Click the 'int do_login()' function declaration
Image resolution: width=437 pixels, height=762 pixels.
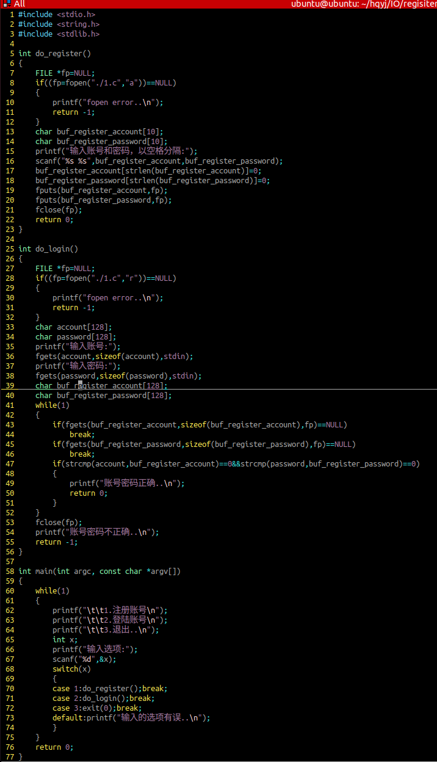point(48,249)
